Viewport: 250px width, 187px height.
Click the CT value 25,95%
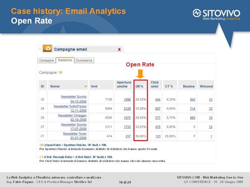click(x=170, y=136)
